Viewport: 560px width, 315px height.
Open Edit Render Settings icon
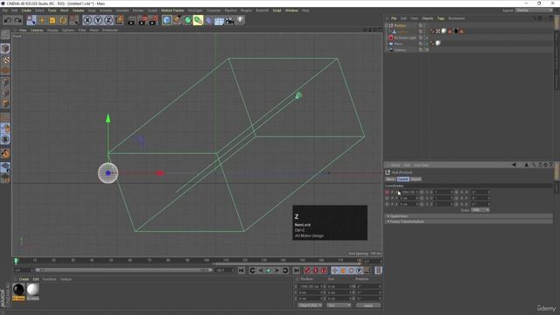click(153, 20)
